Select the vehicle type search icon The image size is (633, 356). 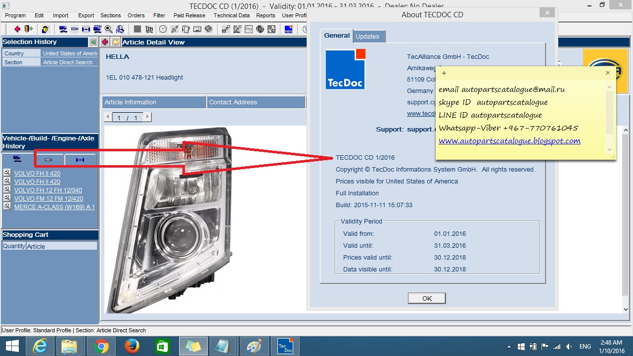(62, 29)
